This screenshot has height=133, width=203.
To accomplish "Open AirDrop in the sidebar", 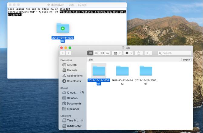I will 72,65.
